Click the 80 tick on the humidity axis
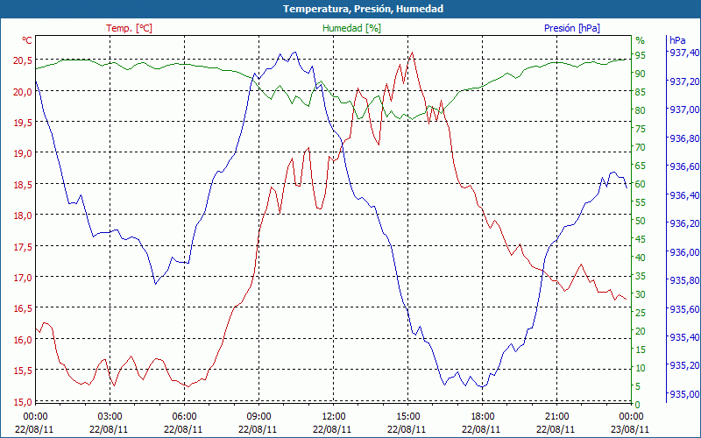 pos(641,110)
